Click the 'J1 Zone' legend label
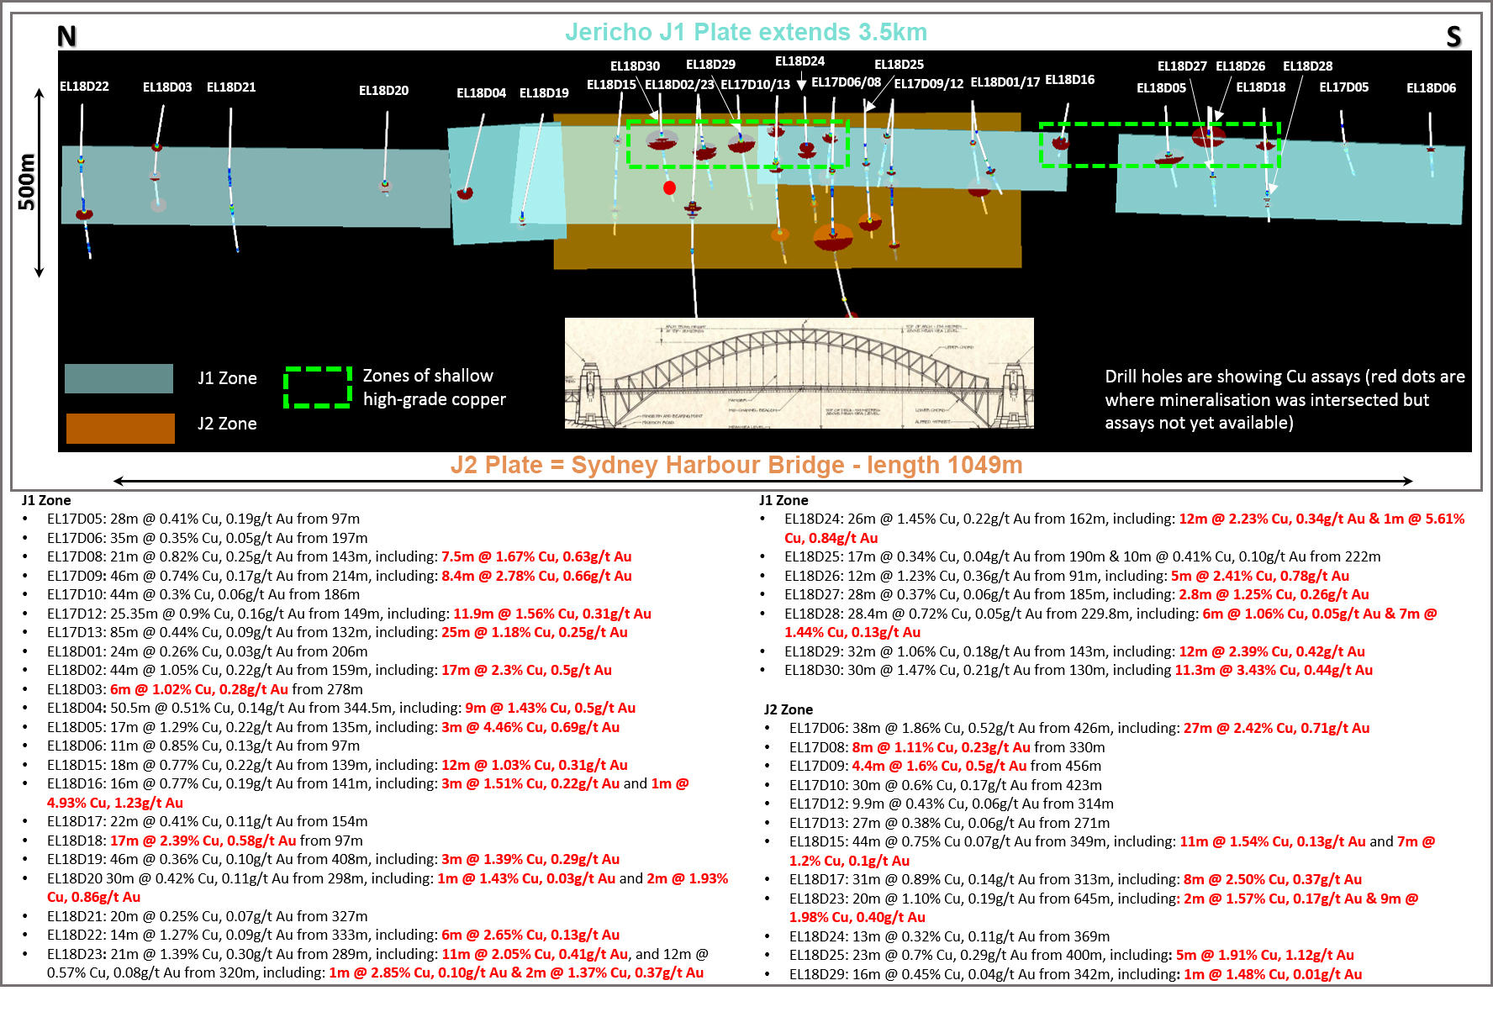The height and width of the screenshot is (1012, 1493). point(227,378)
